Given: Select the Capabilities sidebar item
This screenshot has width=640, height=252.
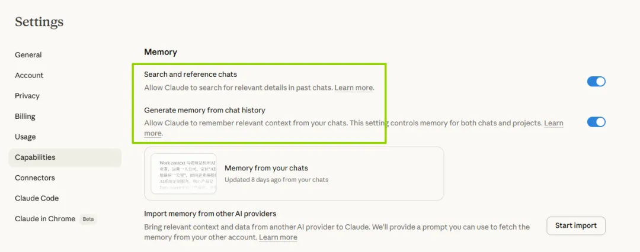Looking at the screenshot, I should click(x=35, y=157).
